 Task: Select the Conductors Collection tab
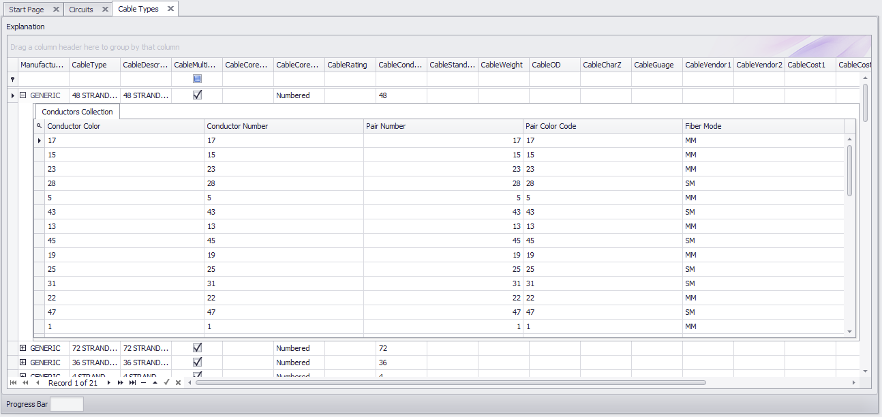(x=77, y=112)
